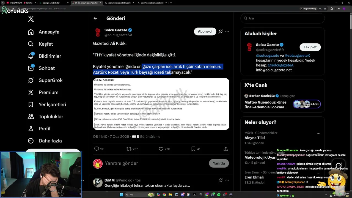Viewport: 352px width, 198px height.
Task: Switch to x.com/muratozer_ist browser tab
Action: click(119, 3)
